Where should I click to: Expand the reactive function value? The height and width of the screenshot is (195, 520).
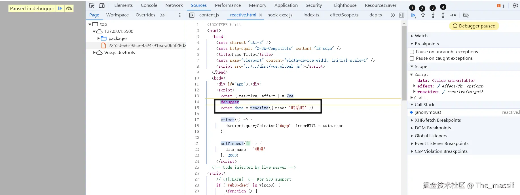tap(415, 92)
